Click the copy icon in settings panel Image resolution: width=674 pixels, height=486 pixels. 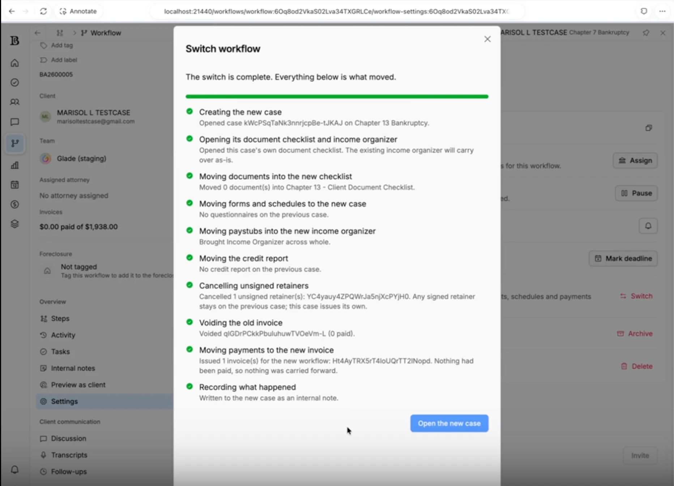649,128
